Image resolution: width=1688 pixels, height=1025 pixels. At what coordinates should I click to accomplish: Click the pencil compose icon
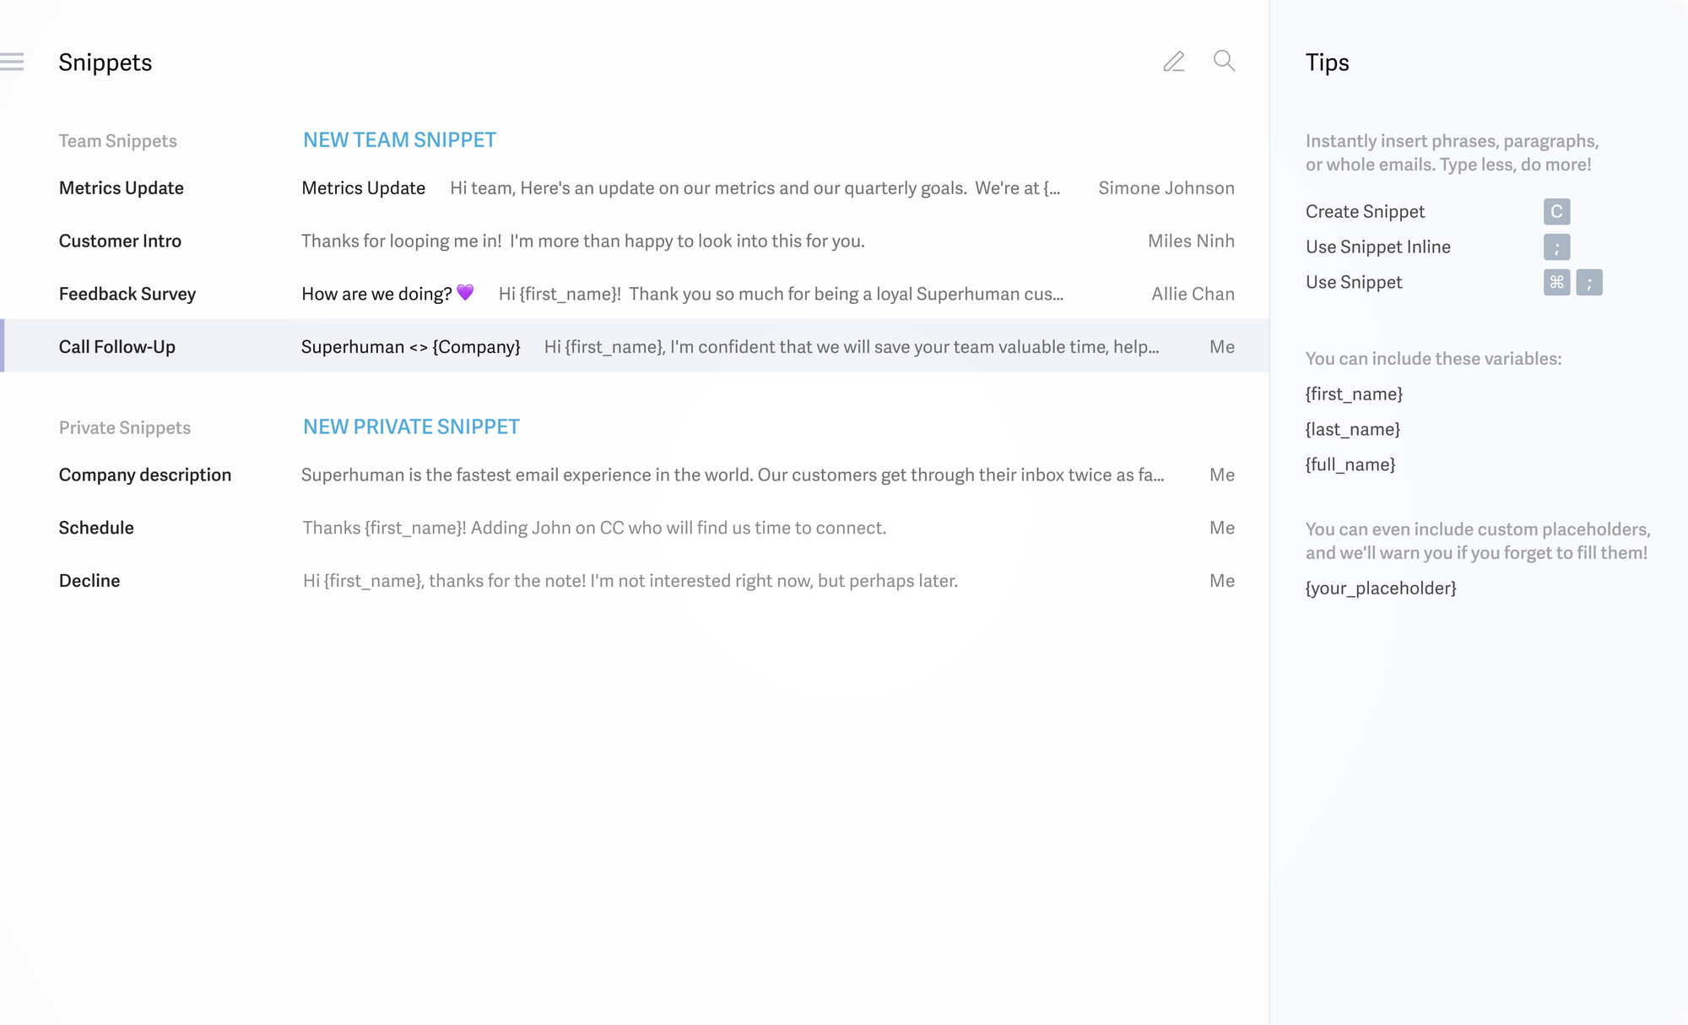pyautogui.click(x=1173, y=62)
